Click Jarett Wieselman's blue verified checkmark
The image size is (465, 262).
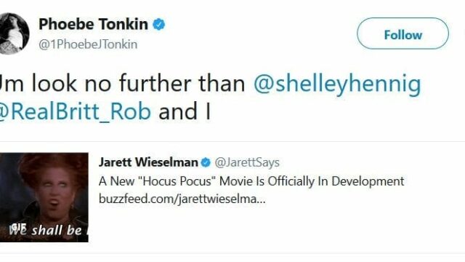pos(206,162)
